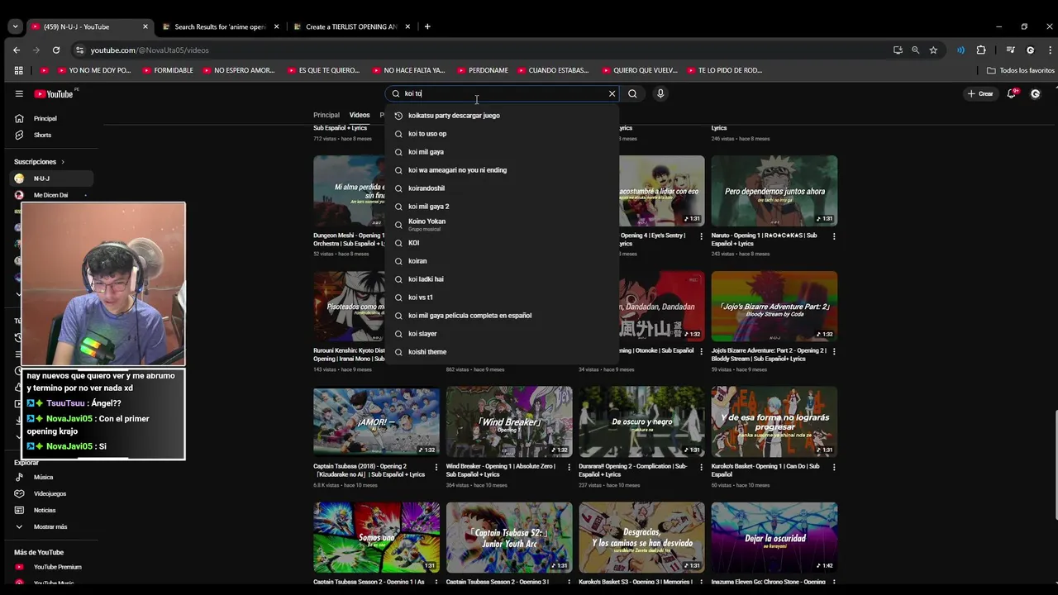
Task: Click the YouTube logo
Action: tap(54, 94)
